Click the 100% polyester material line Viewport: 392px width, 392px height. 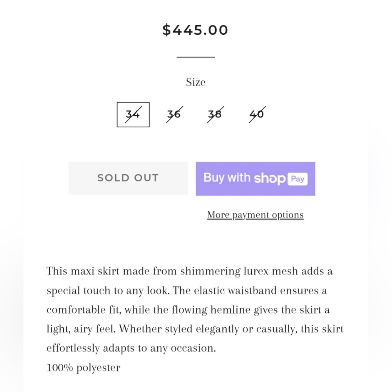83,368
